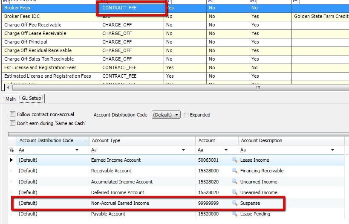Viewport: 349px width, 224px height.
Task: Select the Charge Off Fee Receivable row
Action: coord(176,25)
